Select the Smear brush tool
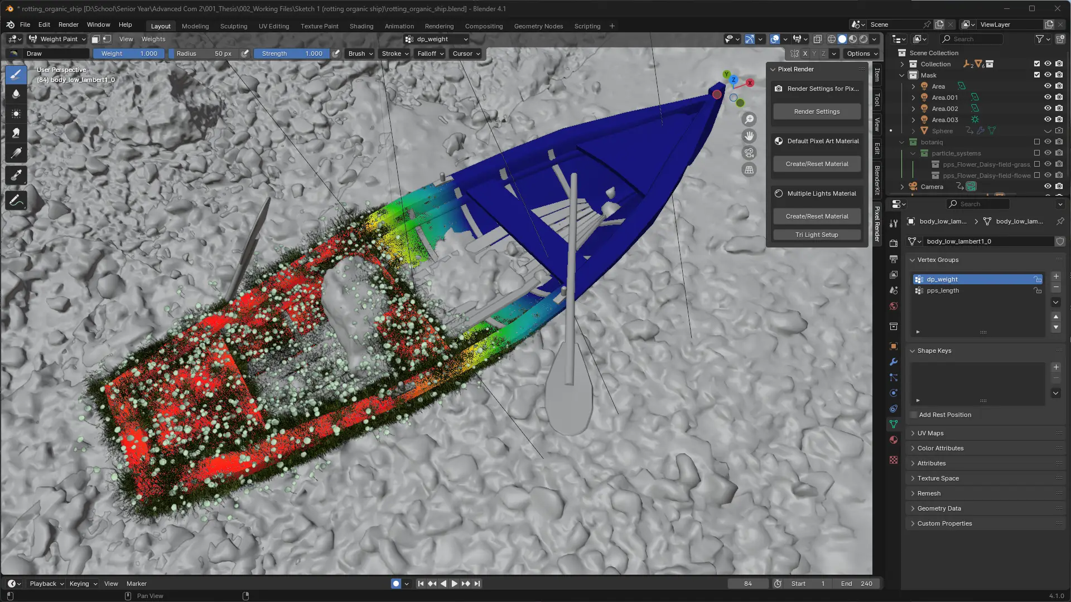Viewport: 1071px width, 602px height. 16,133
